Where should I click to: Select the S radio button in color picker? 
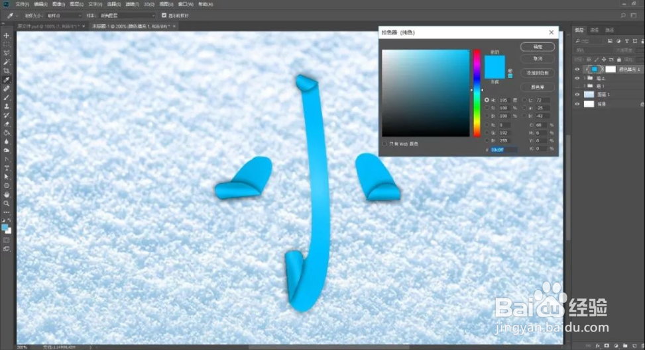tap(487, 108)
